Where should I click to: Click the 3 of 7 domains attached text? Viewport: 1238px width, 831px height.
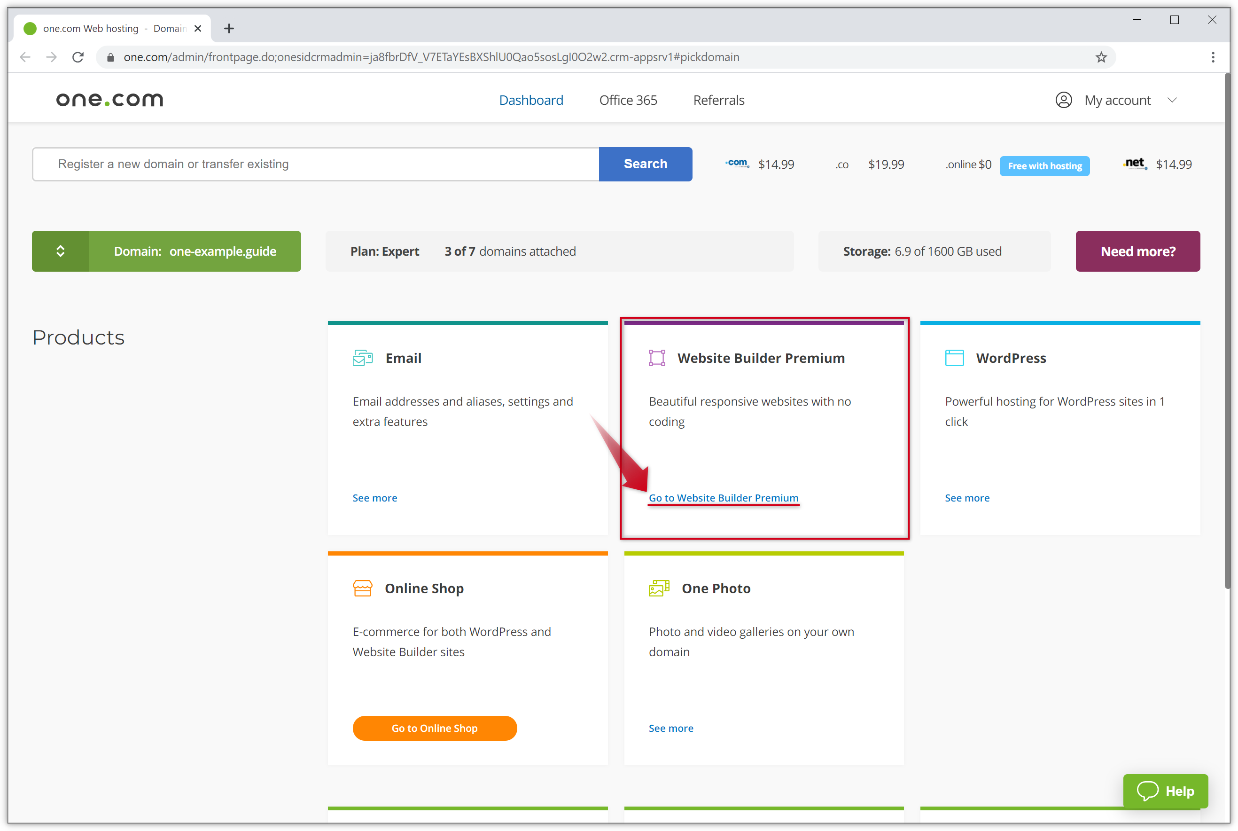[x=510, y=251]
